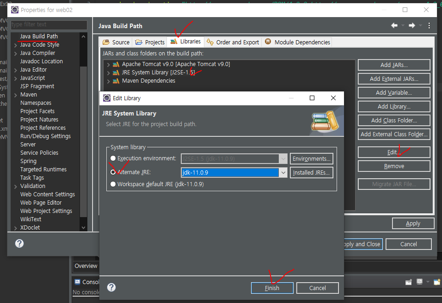Expand Java Editor tree node
442x303 pixels.
[x=16, y=70]
